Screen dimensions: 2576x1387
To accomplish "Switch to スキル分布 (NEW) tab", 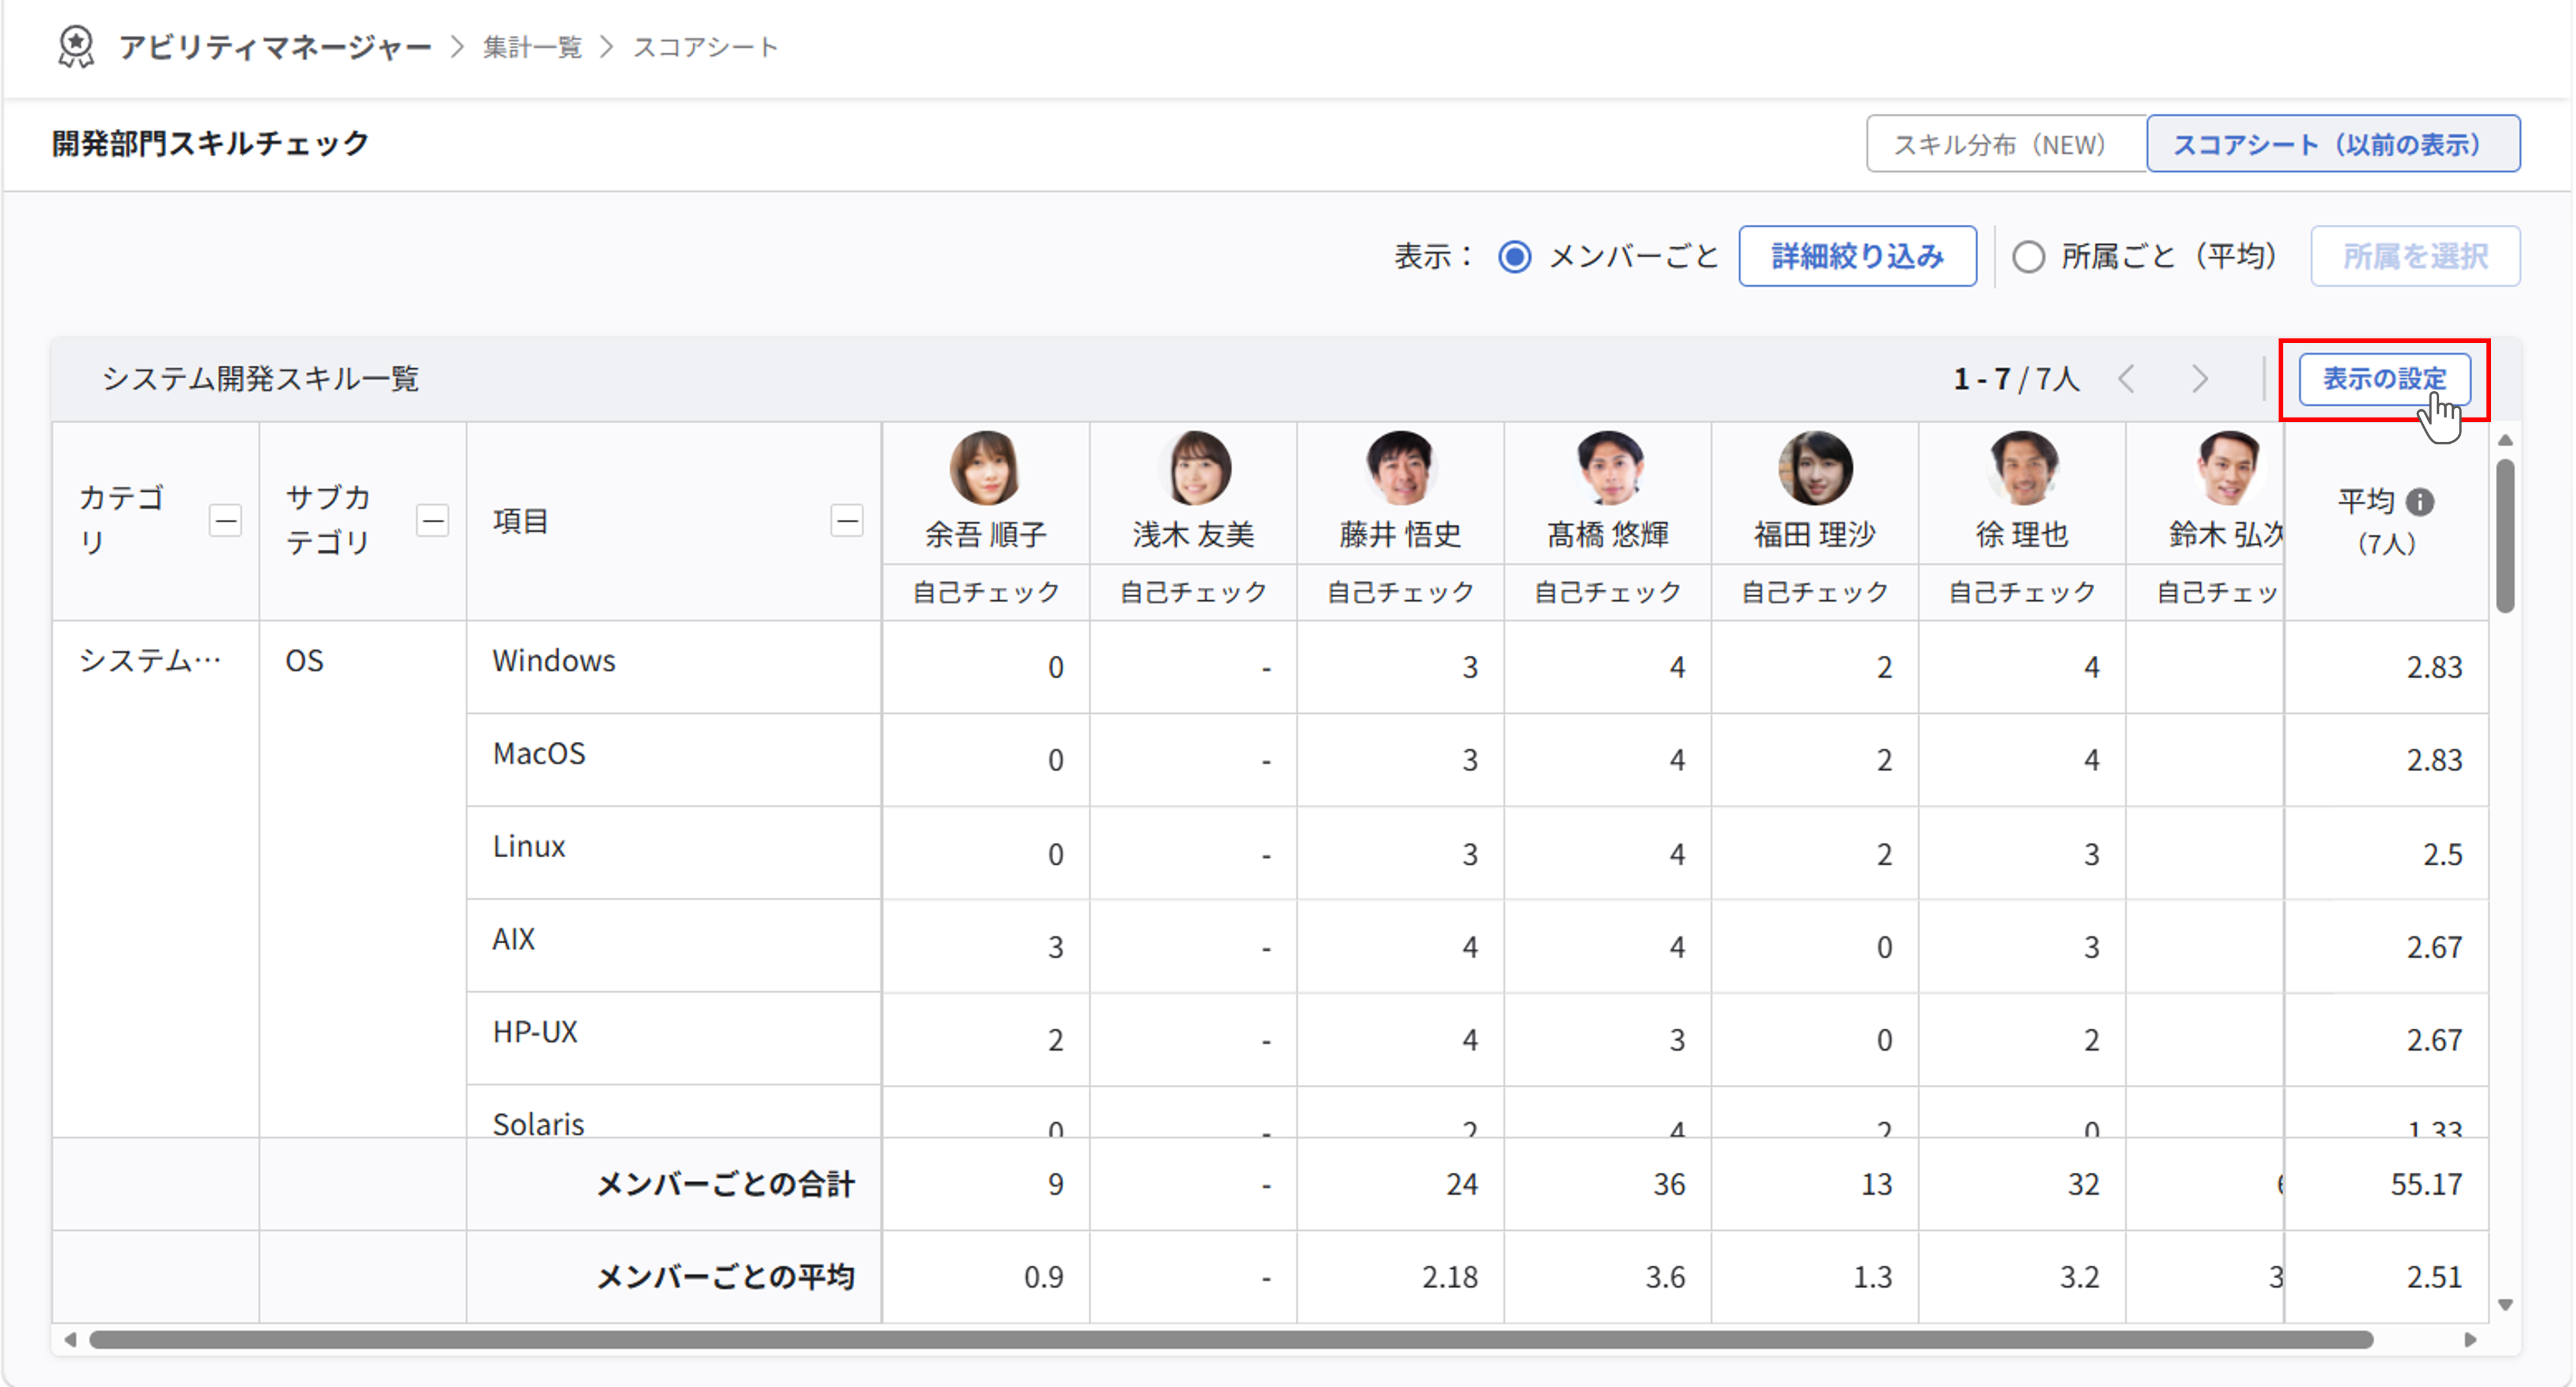I will coord(2006,144).
